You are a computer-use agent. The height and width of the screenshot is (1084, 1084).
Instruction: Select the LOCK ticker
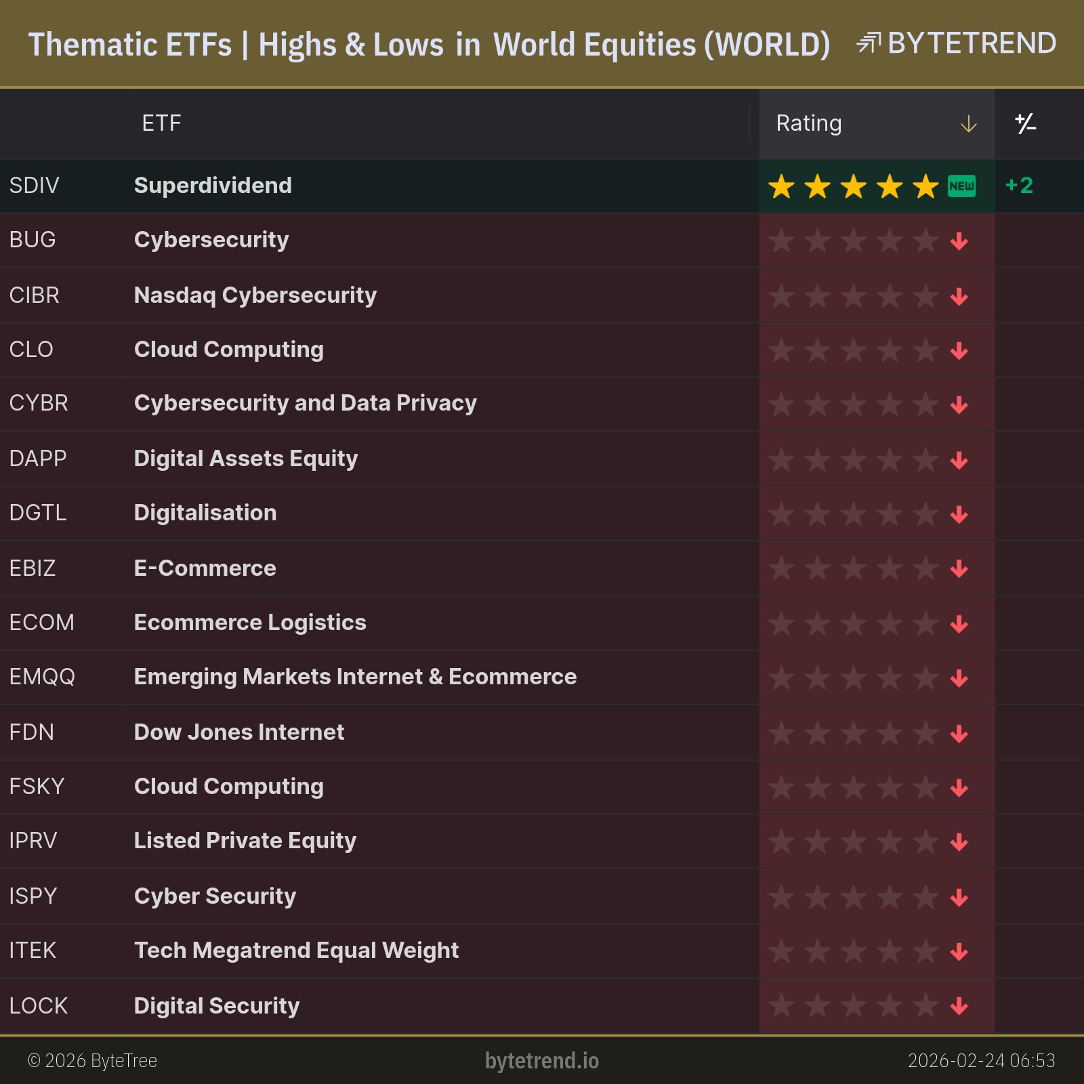tap(39, 1006)
